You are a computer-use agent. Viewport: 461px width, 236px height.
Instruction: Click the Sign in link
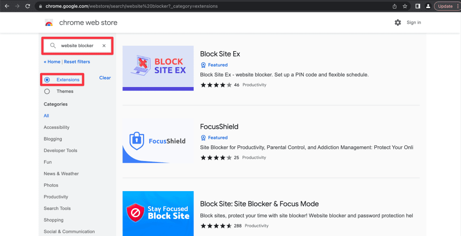click(x=414, y=22)
